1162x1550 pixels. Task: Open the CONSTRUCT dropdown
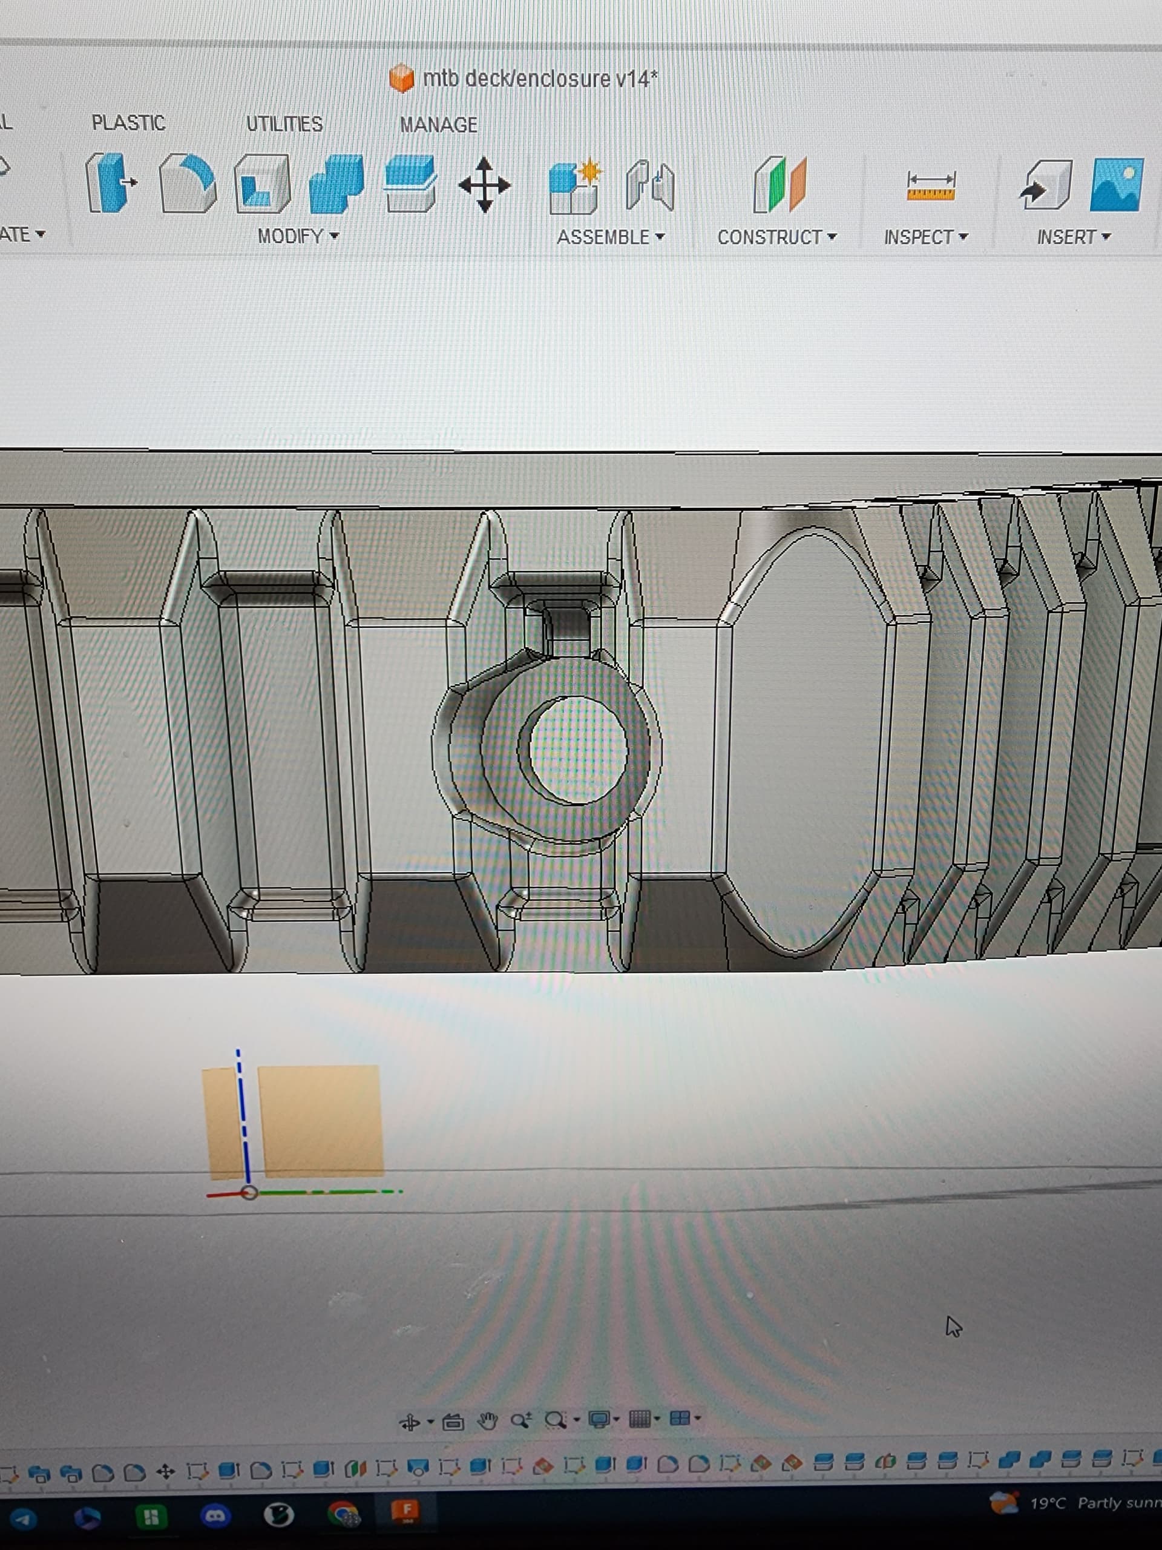point(776,237)
